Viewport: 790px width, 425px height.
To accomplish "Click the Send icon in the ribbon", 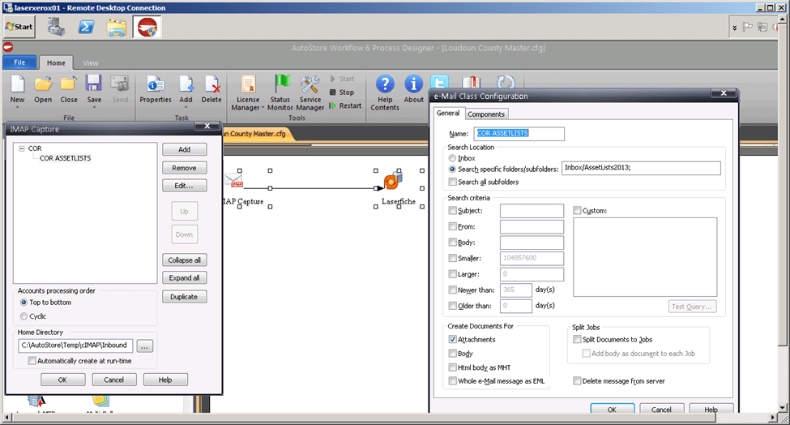I will 120,84.
